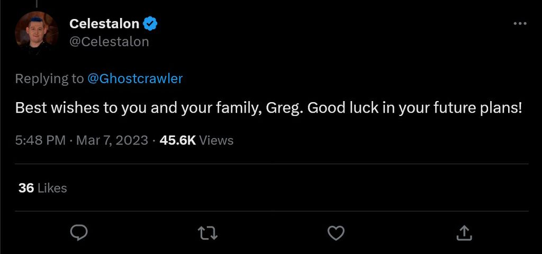Viewport: 542px width, 254px height.
Task: Open the three-dot more options menu
Action: [x=520, y=24]
